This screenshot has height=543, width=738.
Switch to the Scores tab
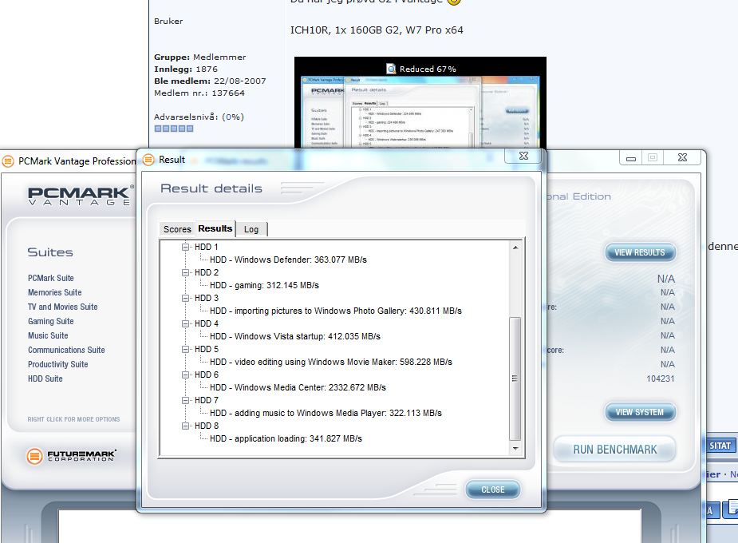[177, 229]
